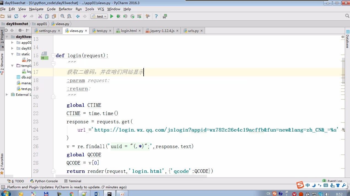The width and height of the screenshot is (350, 196).
Task: Open the Terminal tool window
Action: (x=73, y=181)
